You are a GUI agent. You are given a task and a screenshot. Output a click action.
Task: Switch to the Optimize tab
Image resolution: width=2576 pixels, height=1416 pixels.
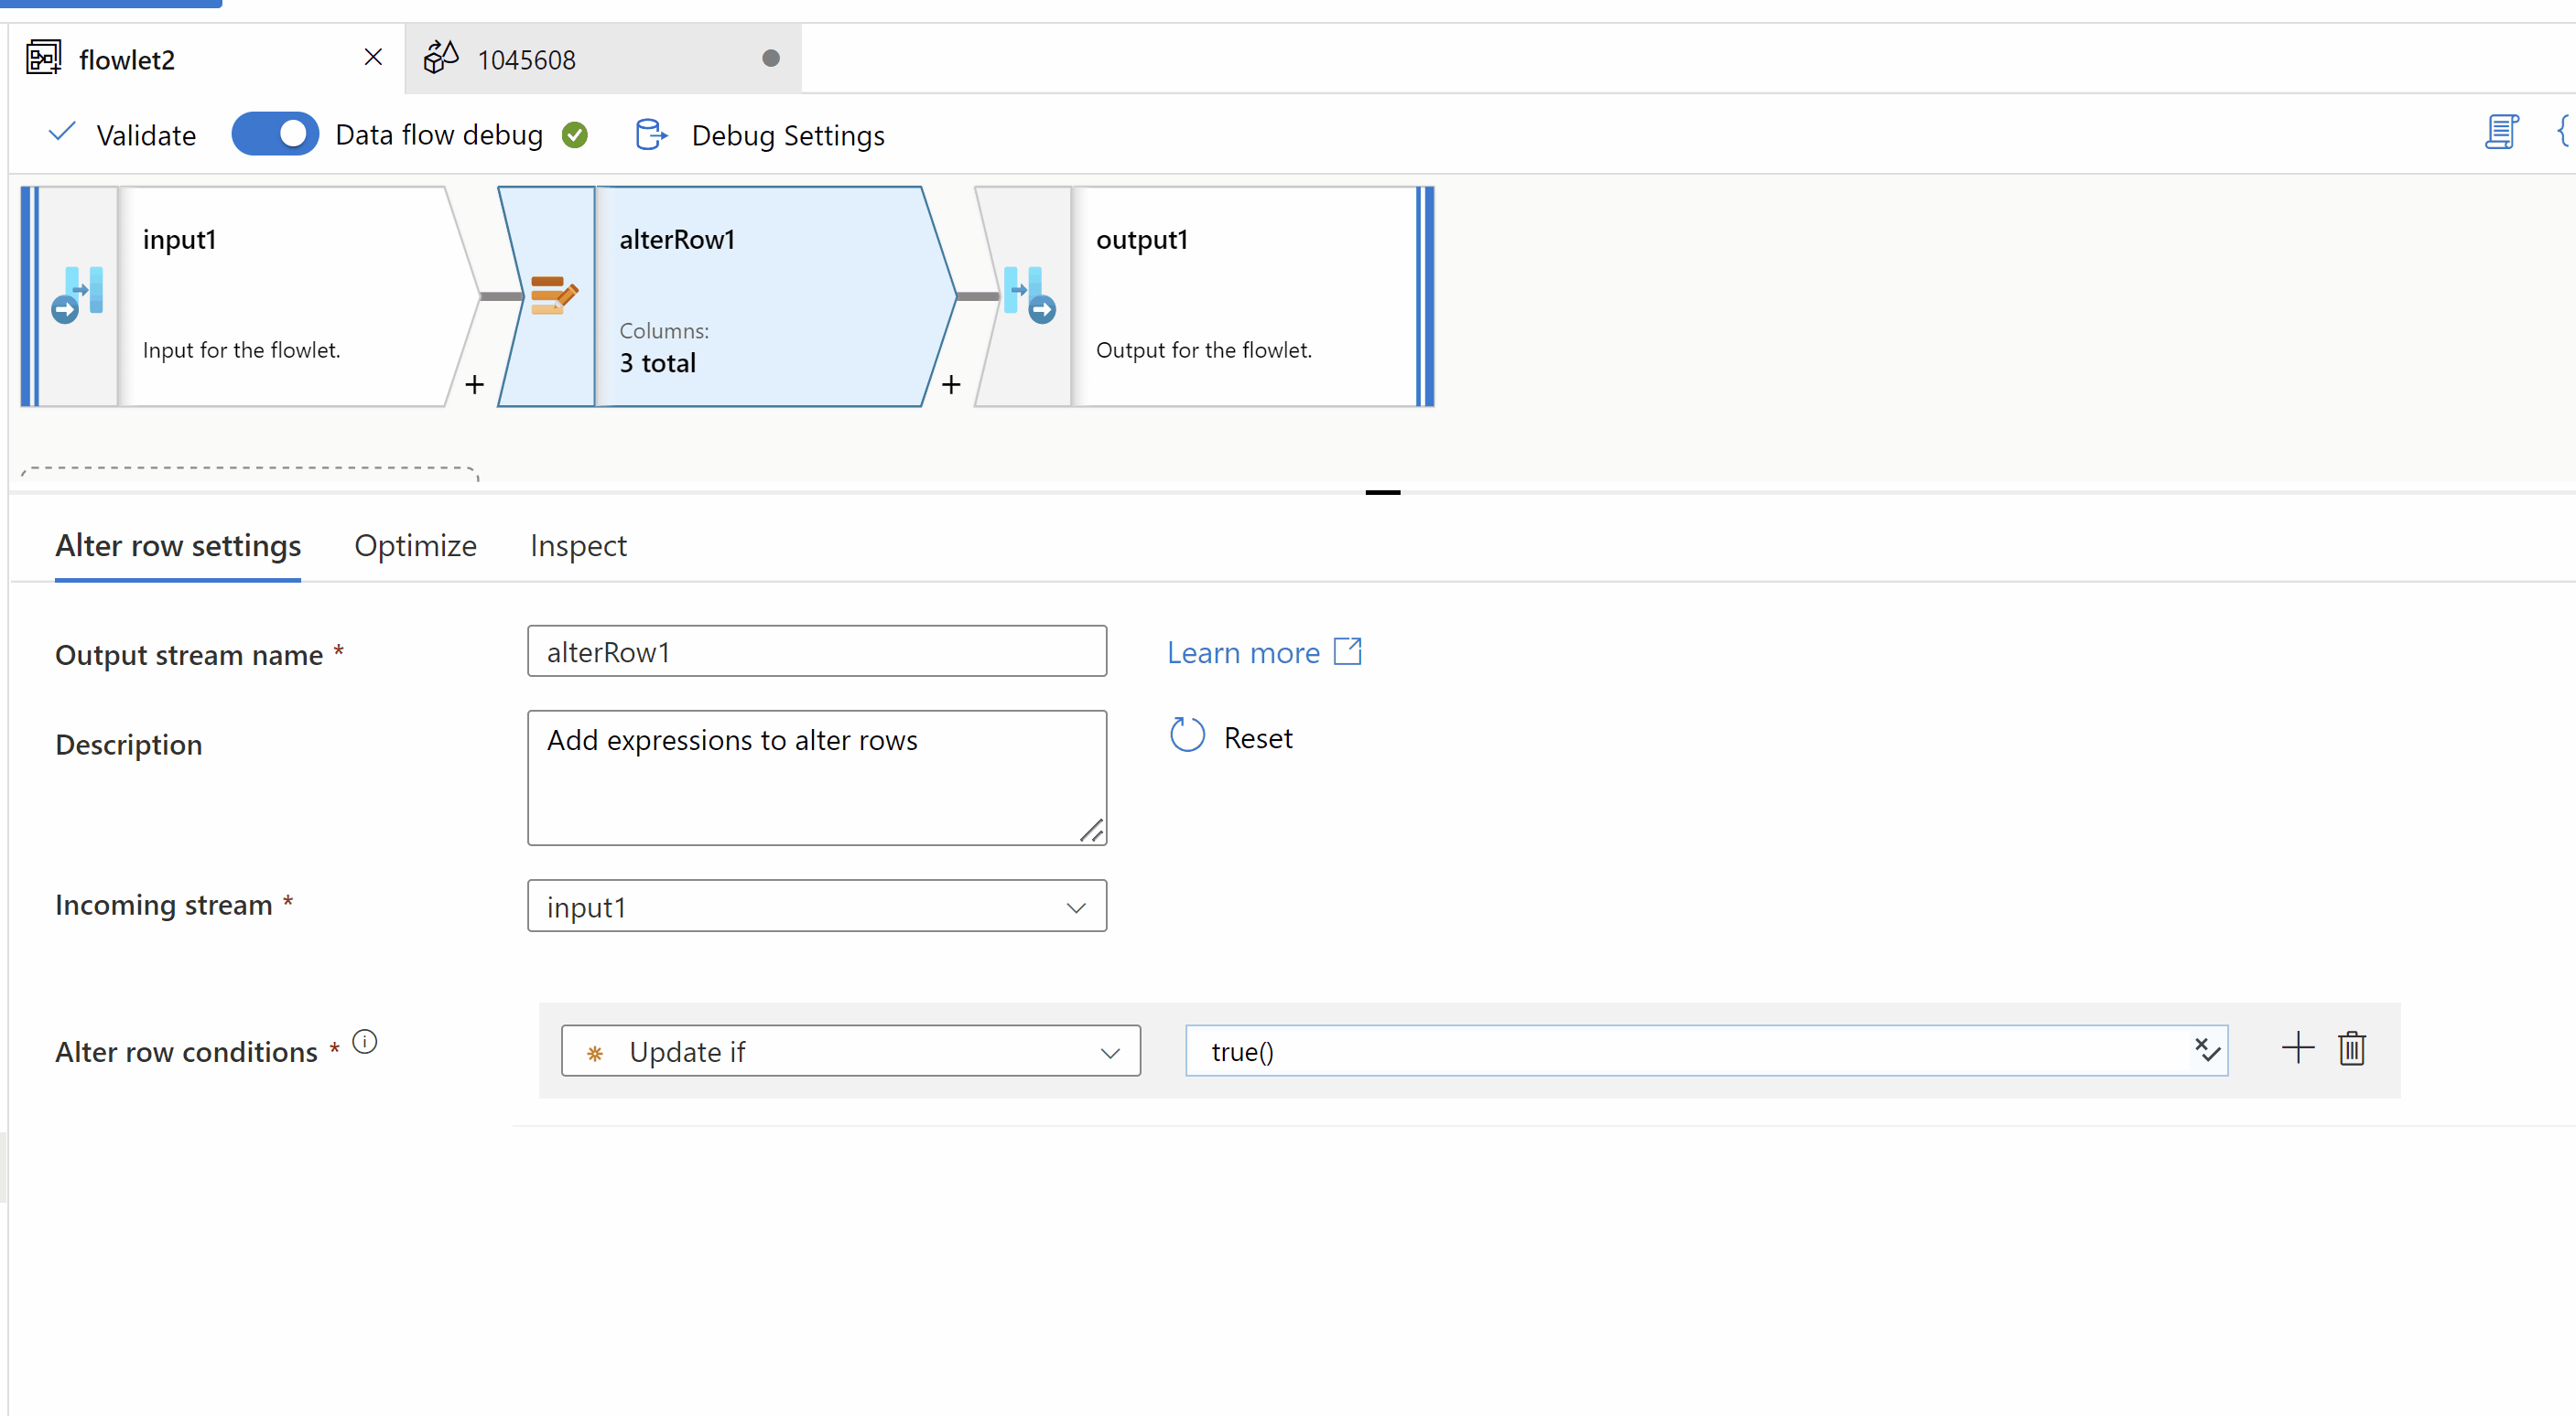pos(415,545)
